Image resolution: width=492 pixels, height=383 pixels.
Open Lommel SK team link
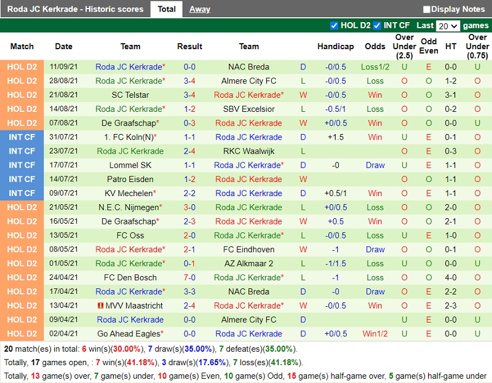(130, 165)
